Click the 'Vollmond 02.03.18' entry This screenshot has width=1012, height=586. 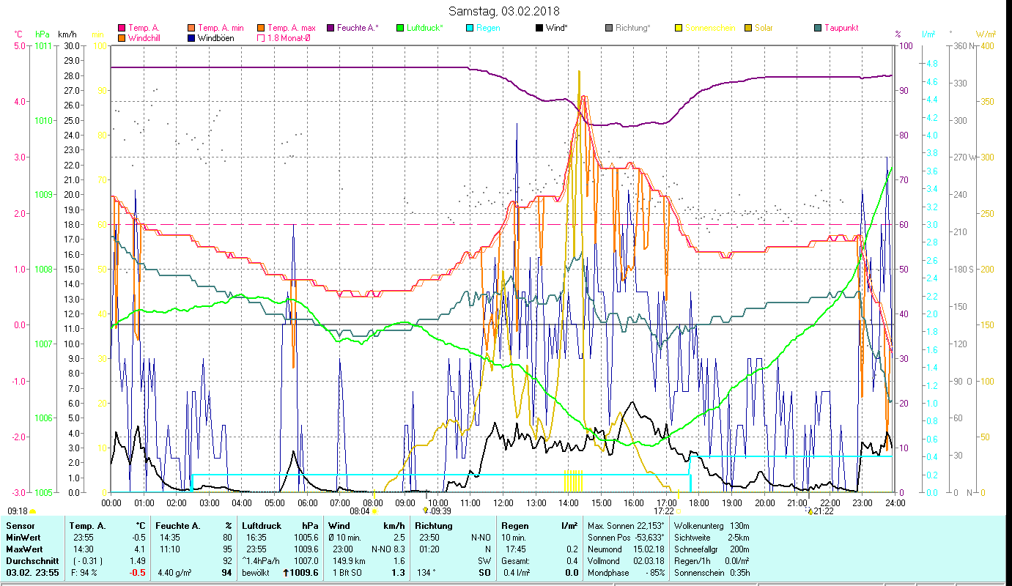coord(627,561)
